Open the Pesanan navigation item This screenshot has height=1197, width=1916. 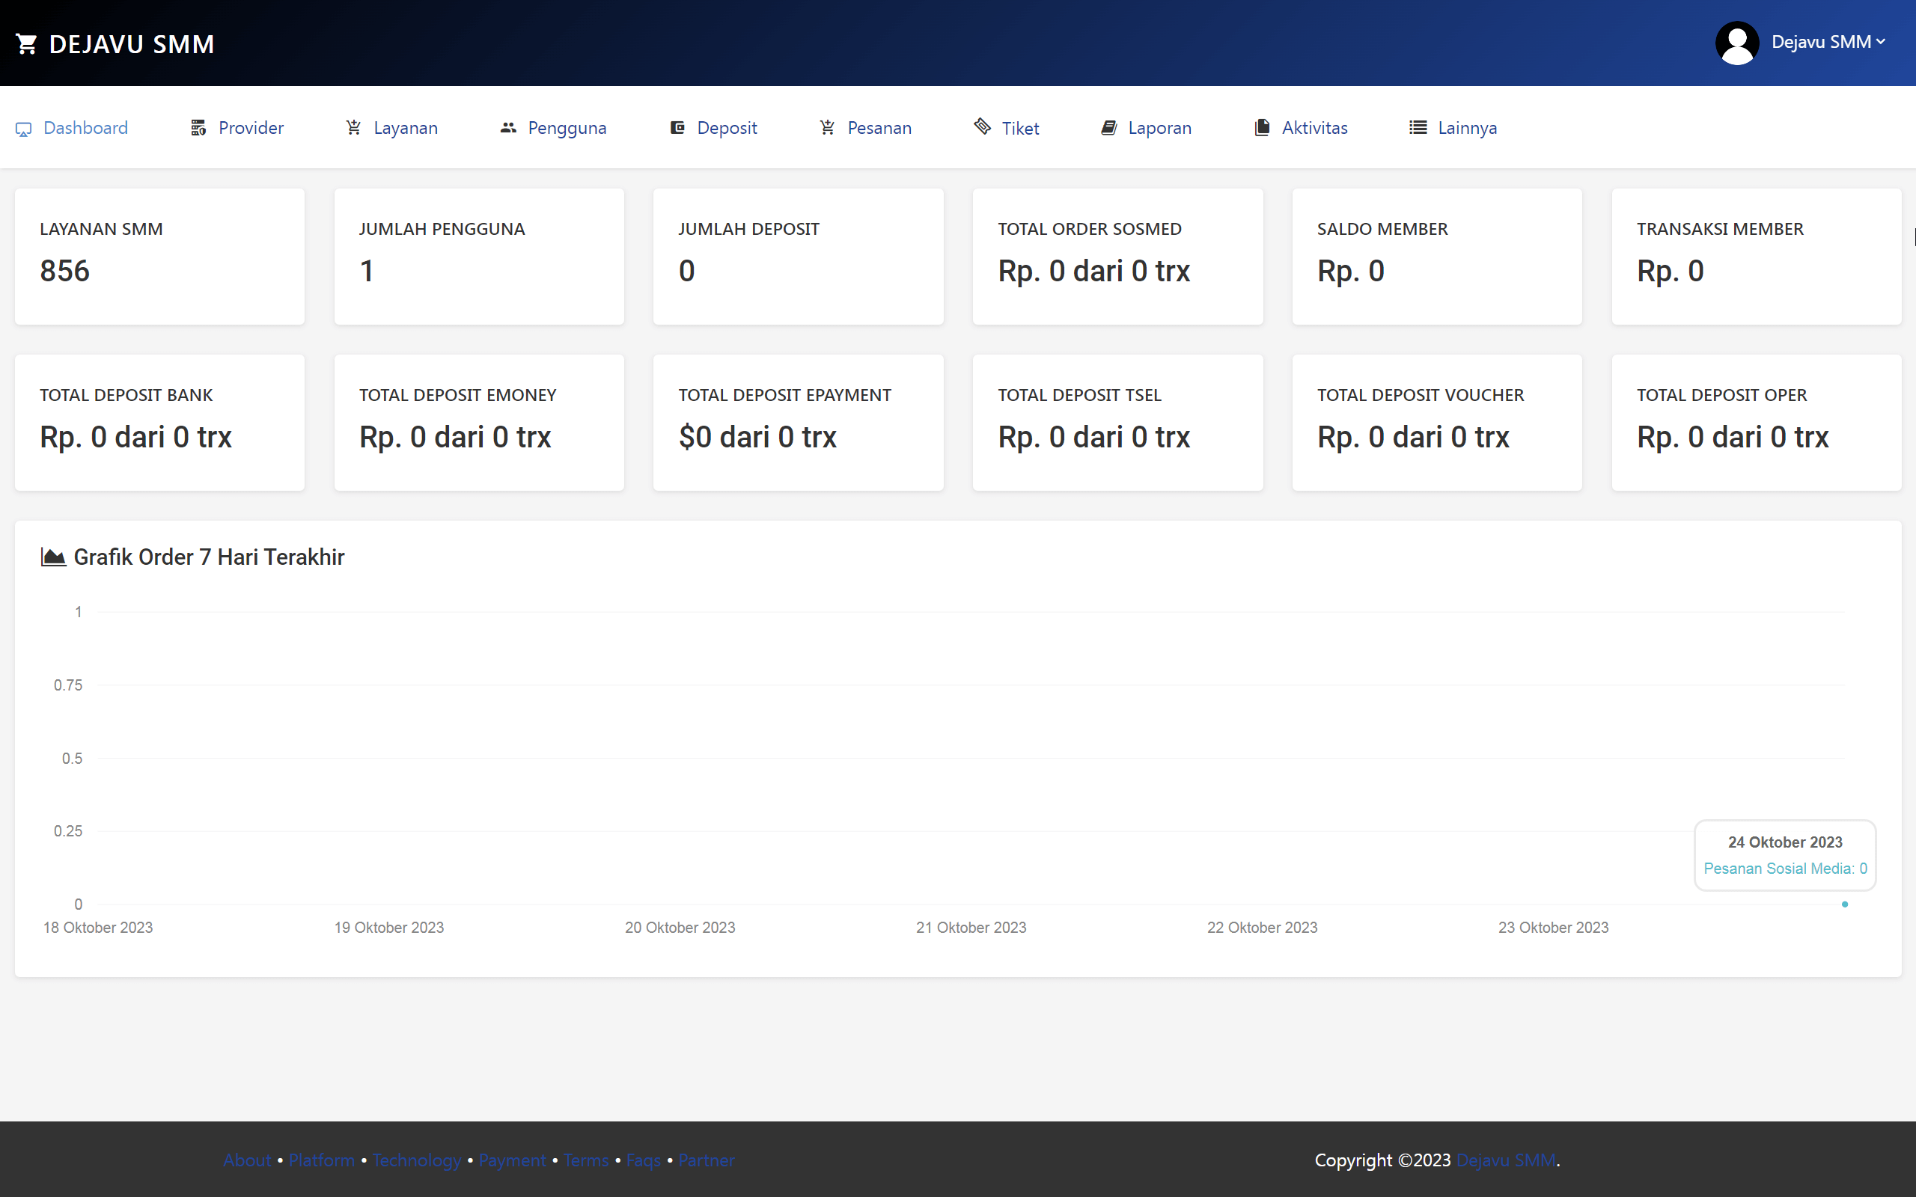click(x=879, y=127)
